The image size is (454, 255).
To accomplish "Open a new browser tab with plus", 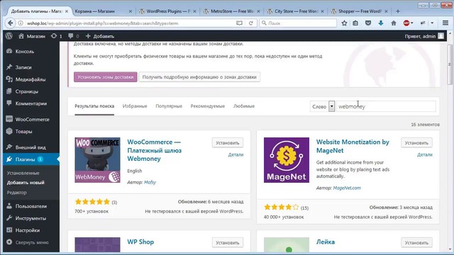I will [398, 11].
